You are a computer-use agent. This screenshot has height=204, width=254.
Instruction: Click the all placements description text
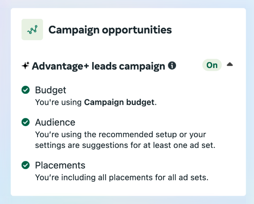(x=121, y=178)
